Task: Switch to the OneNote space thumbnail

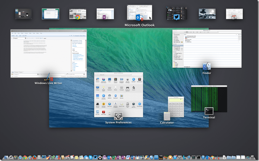Action: (105, 14)
